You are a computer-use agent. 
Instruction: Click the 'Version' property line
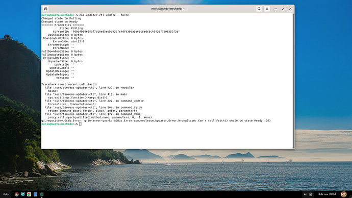65,78
